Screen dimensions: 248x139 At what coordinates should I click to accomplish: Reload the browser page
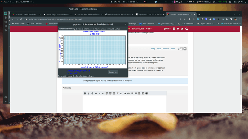[x=21, y=19]
